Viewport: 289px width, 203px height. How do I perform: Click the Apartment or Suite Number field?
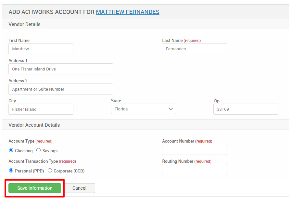point(60,89)
